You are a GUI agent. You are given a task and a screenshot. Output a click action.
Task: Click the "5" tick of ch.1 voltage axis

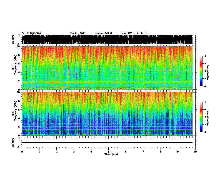click(x=19, y=35)
